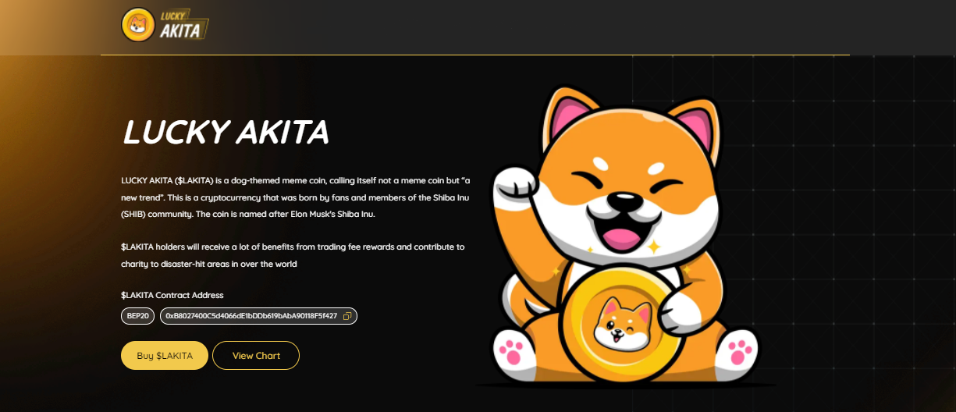Viewport: 956px width, 412px height.
Task: Click paragraph starting "$LAKITA holders will receive"
Action: tap(293, 255)
